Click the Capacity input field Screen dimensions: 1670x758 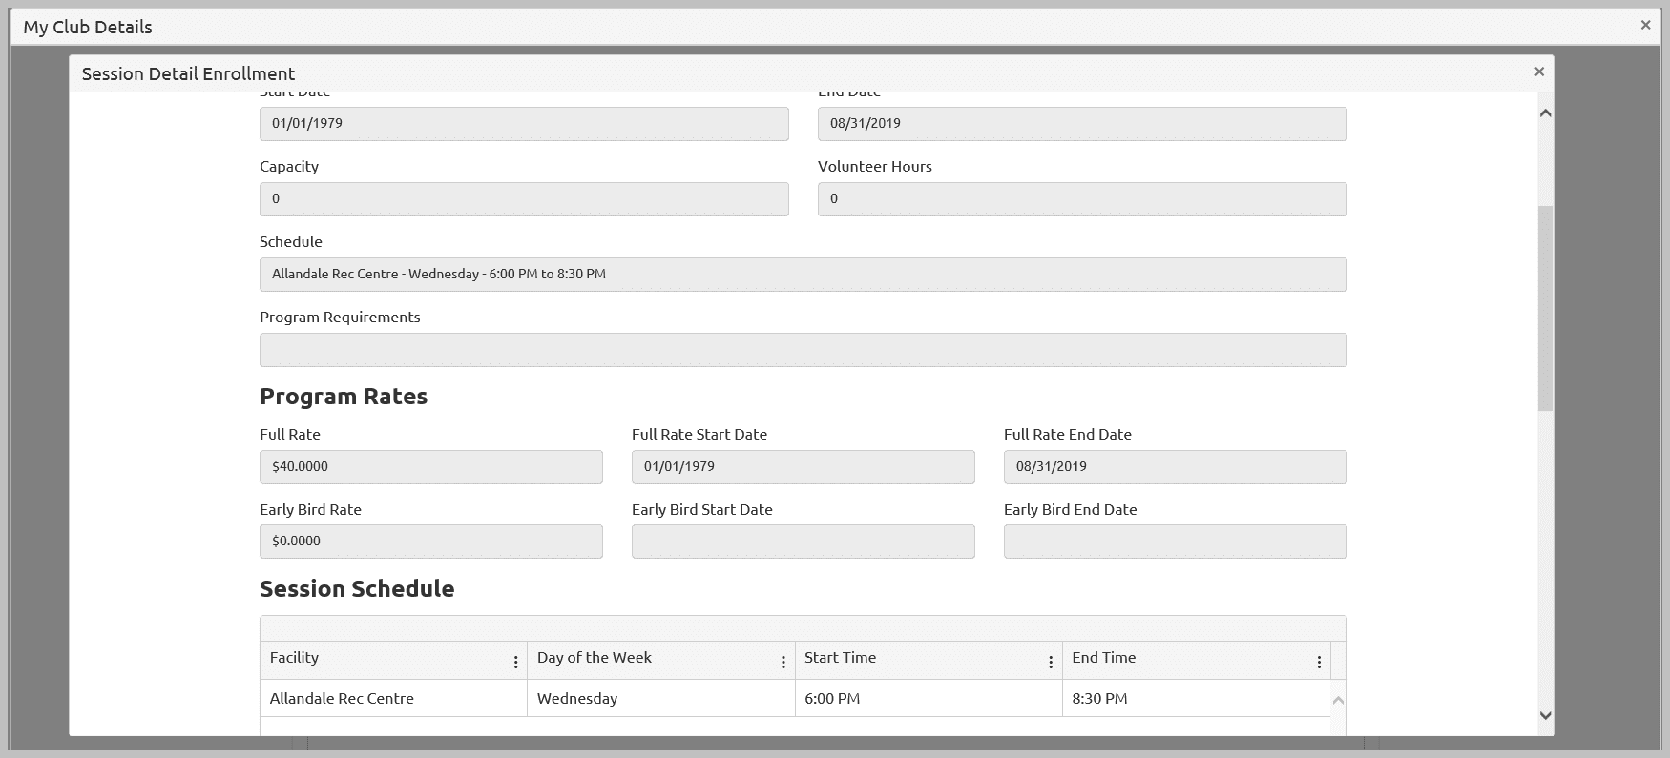[x=524, y=199]
